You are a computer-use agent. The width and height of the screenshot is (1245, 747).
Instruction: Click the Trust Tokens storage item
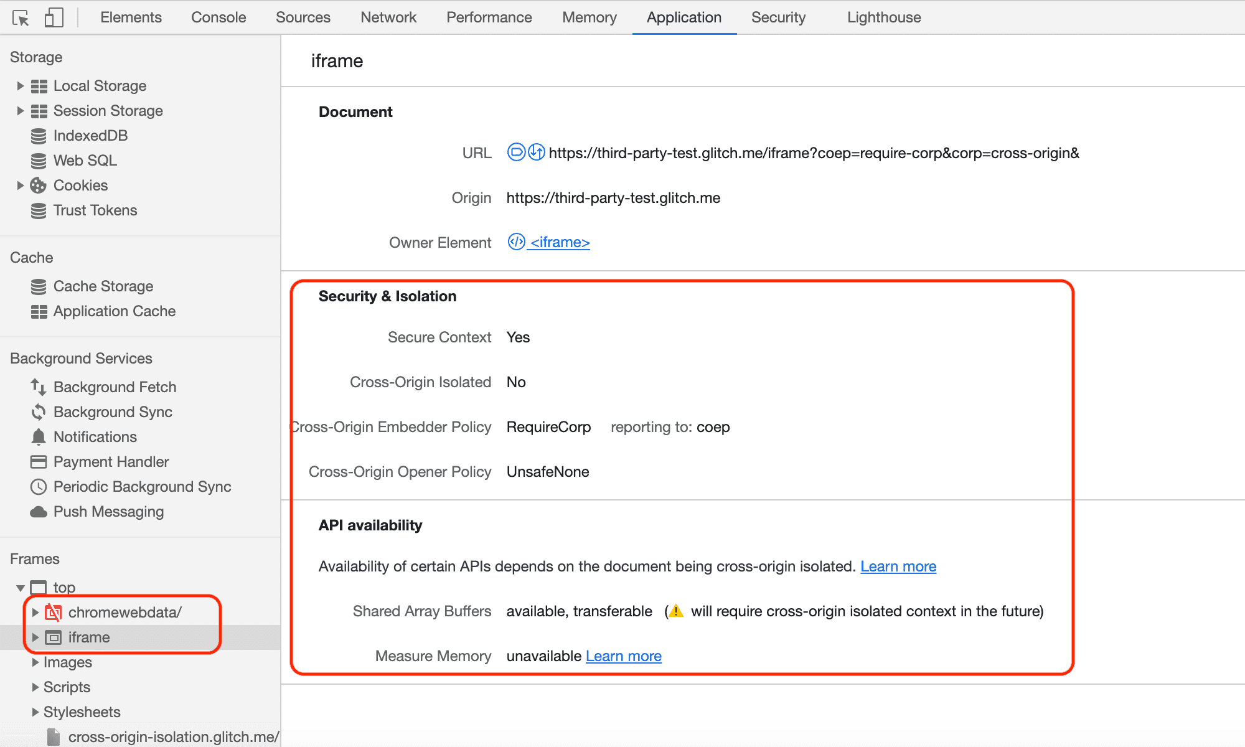click(x=95, y=211)
